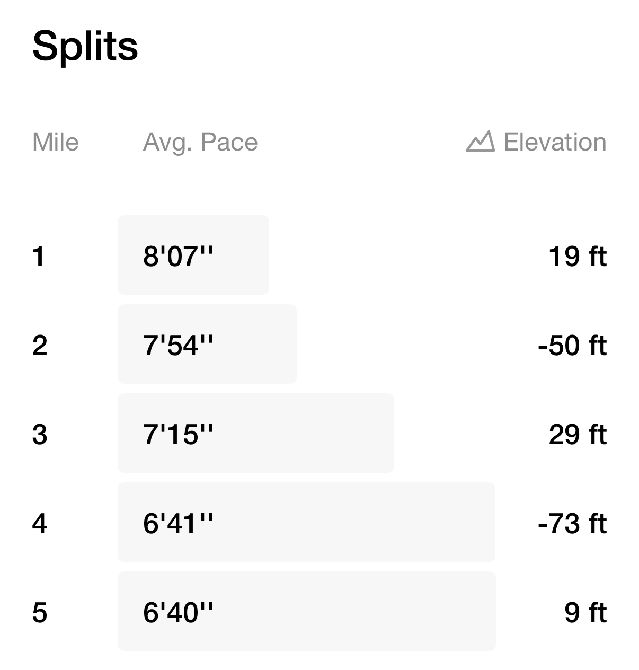Tap mile 3 pace bar 7'15''
639x670 pixels.
click(256, 433)
